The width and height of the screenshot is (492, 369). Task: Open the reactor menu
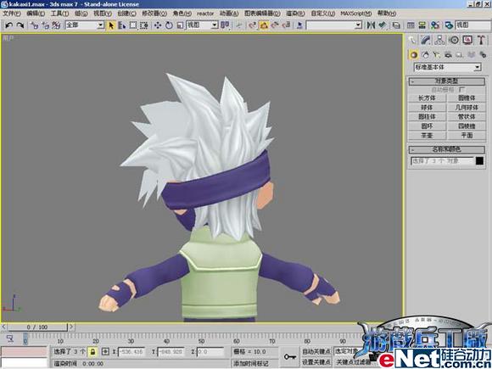(x=205, y=14)
